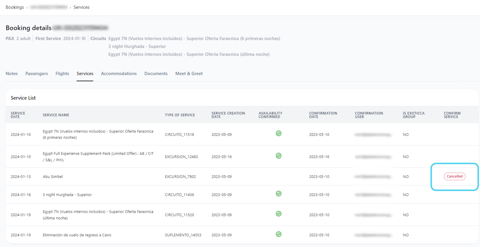
Task: Click Services breadcrumb at top
Action: click(81, 7)
